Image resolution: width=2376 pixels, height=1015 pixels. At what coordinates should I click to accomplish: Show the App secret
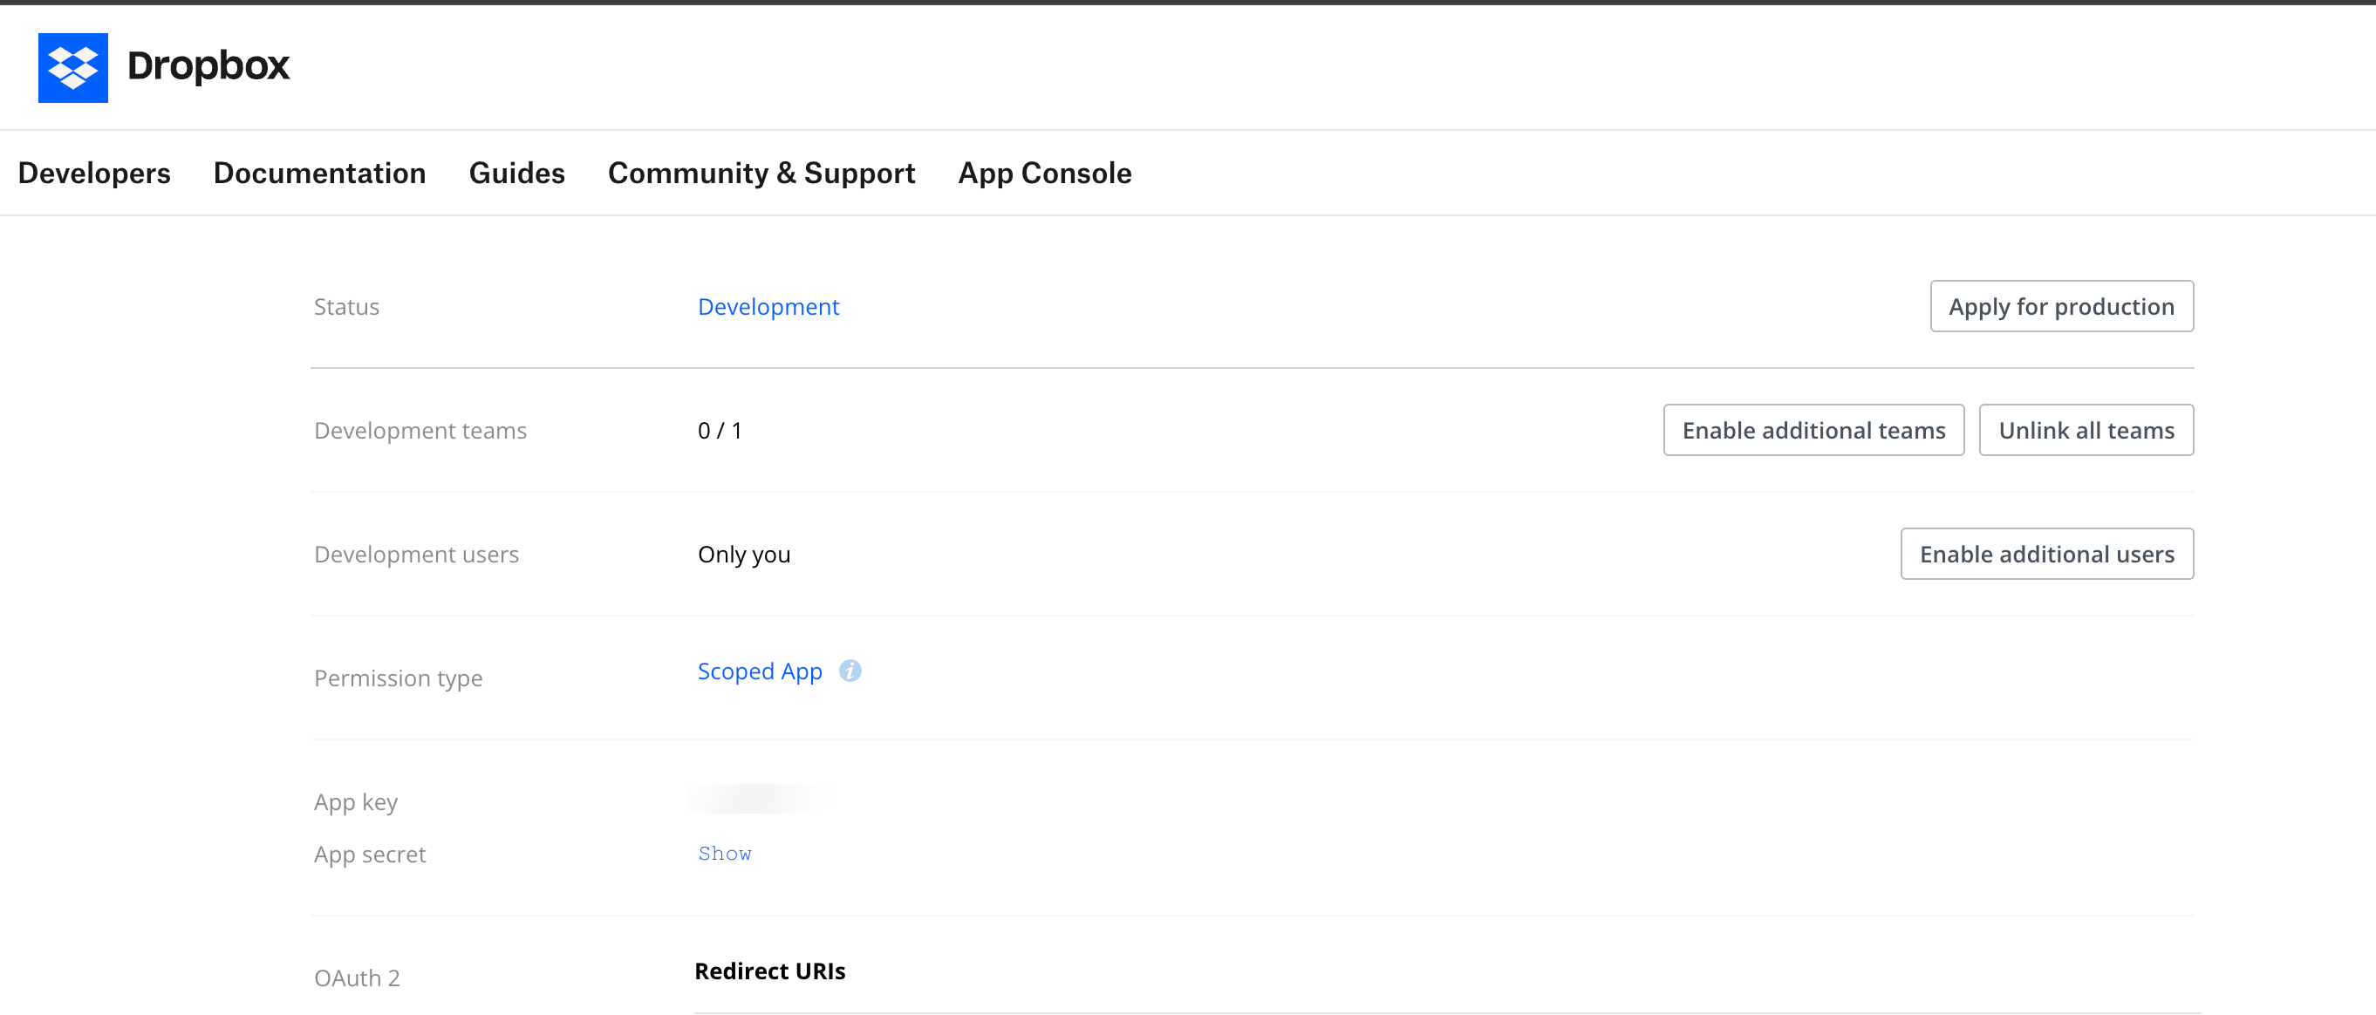click(x=724, y=853)
